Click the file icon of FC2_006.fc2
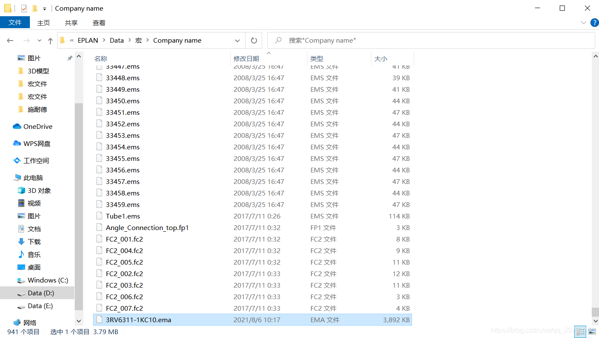The height and width of the screenshot is (338, 599). (x=99, y=297)
